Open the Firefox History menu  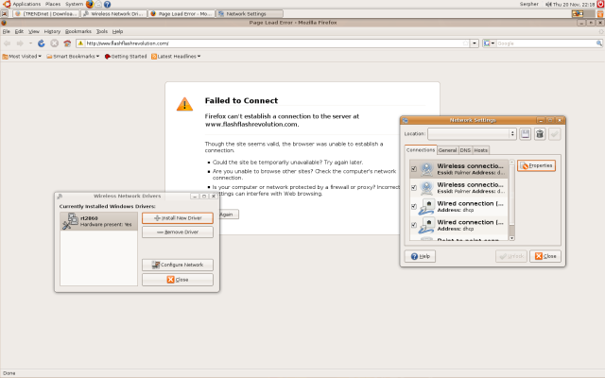point(52,31)
